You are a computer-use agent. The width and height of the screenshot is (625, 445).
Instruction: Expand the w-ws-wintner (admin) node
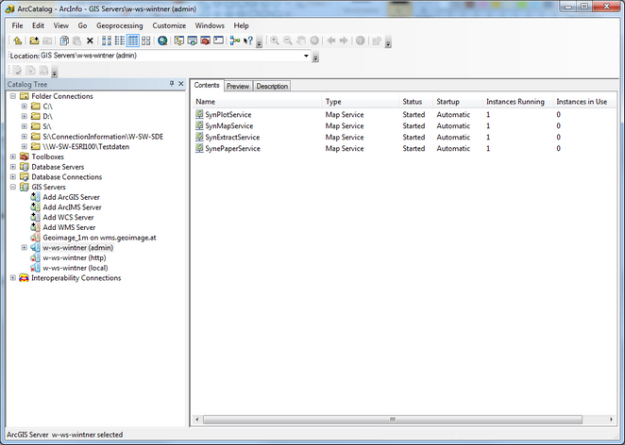[x=25, y=248]
